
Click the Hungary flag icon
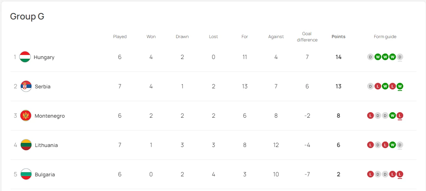pyautogui.click(x=25, y=57)
